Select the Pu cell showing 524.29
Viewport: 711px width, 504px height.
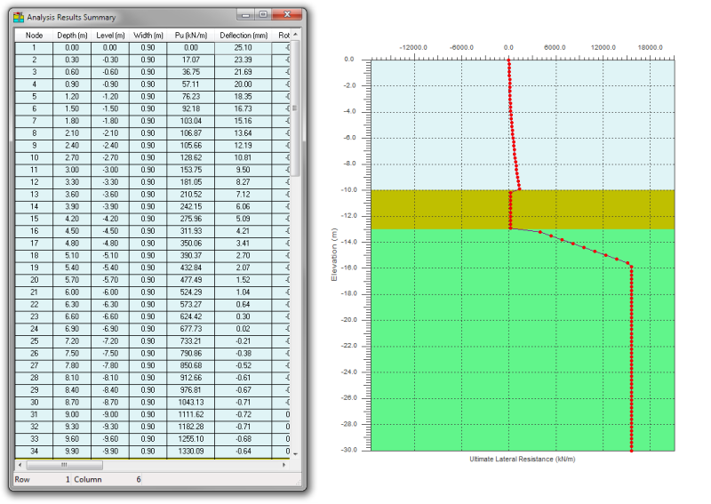(191, 292)
